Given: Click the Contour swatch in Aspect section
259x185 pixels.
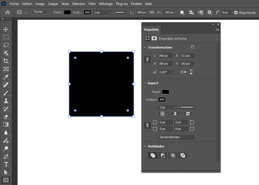Looking at the screenshot, I should point(162,99).
